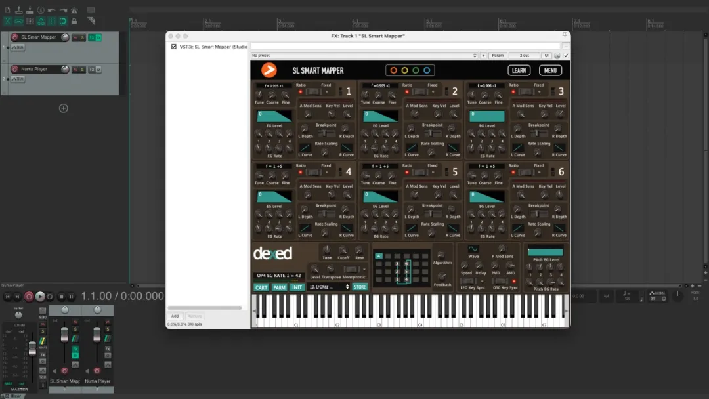Click the add new track plus icon
The width and height of the screenshot is (709, 399).
tap(64, 108)
